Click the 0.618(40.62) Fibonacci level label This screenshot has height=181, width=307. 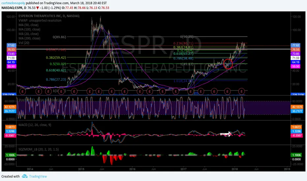coord(56,70)
